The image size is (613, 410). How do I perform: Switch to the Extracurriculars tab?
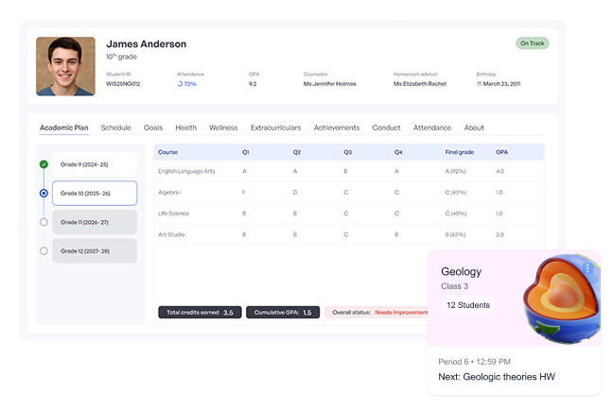275,128
